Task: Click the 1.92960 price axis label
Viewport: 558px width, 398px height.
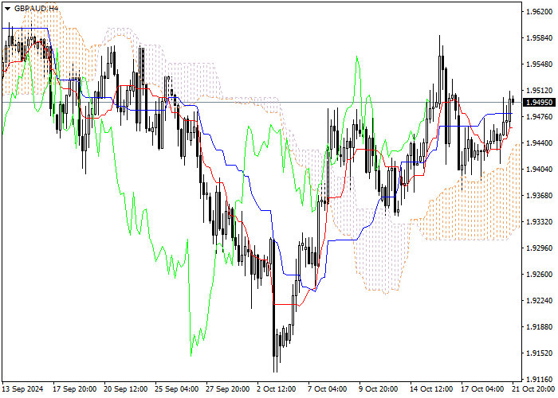Action: point(540,248)
